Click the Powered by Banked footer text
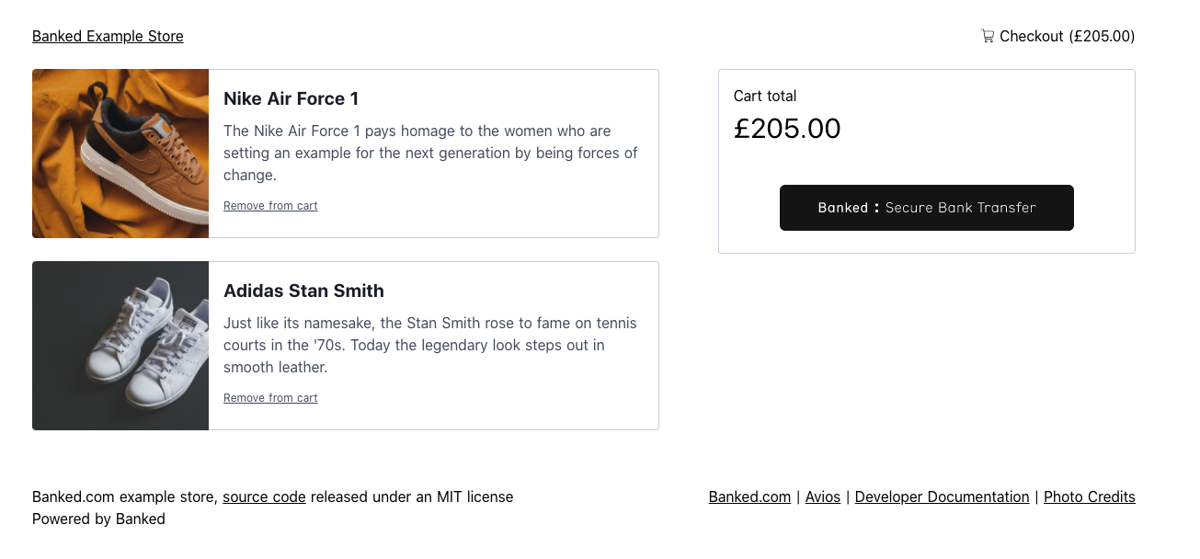Viewport: 1200px width, 559px height. click(x=98, y=519)
